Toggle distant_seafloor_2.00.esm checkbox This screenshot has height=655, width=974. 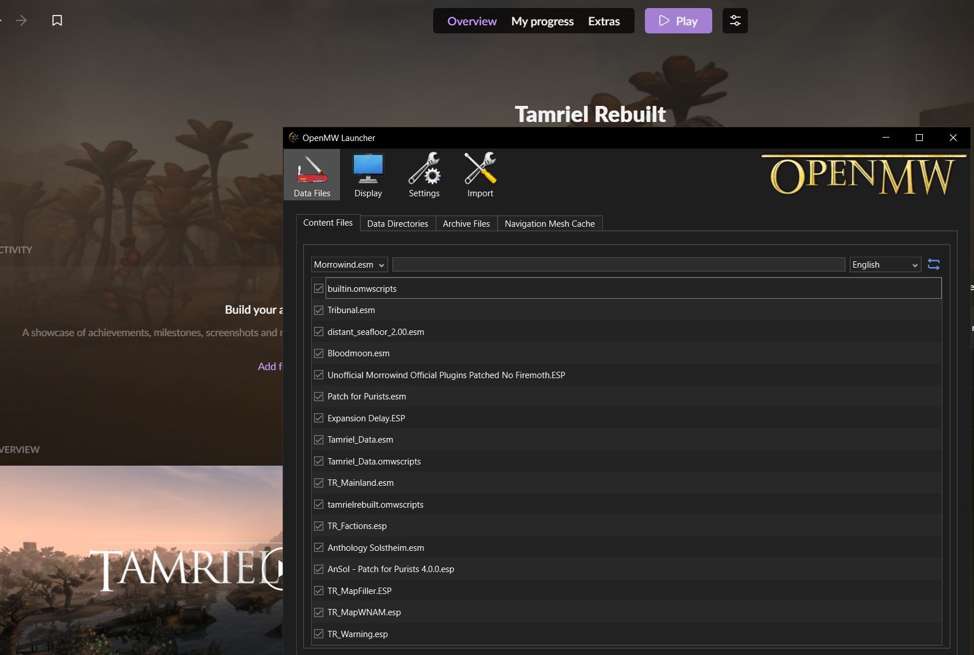click(x=319, y=332)
